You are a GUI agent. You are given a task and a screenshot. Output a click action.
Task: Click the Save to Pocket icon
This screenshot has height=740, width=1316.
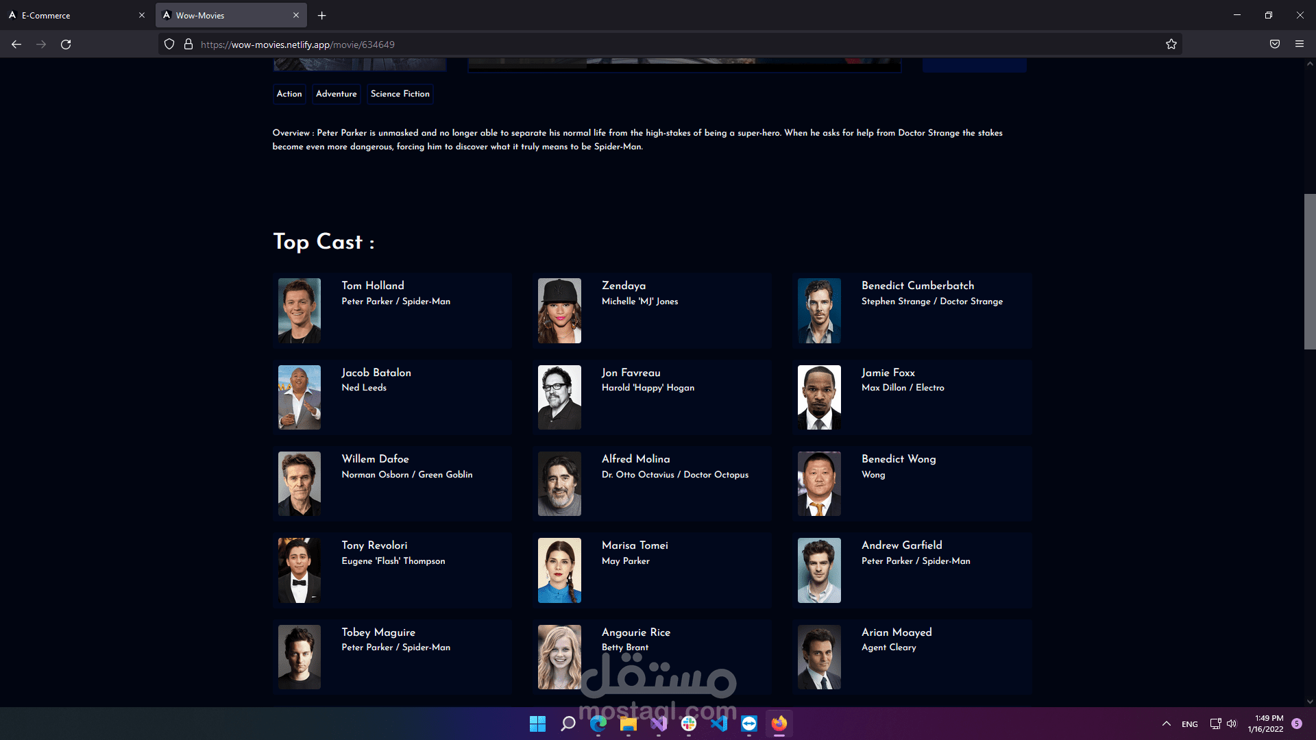pos(1274,45)
